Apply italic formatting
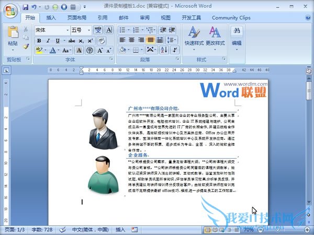The height and width of the screenshot is (235, 314). (x=48, y=41)
